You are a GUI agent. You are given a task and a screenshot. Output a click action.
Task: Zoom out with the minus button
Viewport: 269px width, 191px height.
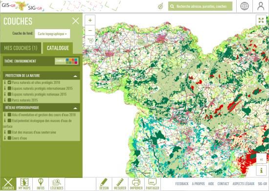90,30
